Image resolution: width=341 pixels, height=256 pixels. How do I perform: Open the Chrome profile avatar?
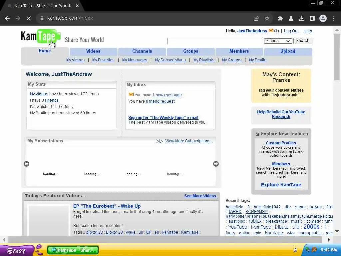coord(323,19)
